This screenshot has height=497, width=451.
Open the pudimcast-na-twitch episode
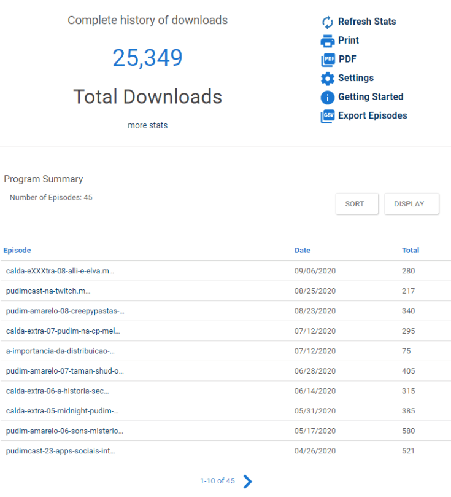[48, 291]
